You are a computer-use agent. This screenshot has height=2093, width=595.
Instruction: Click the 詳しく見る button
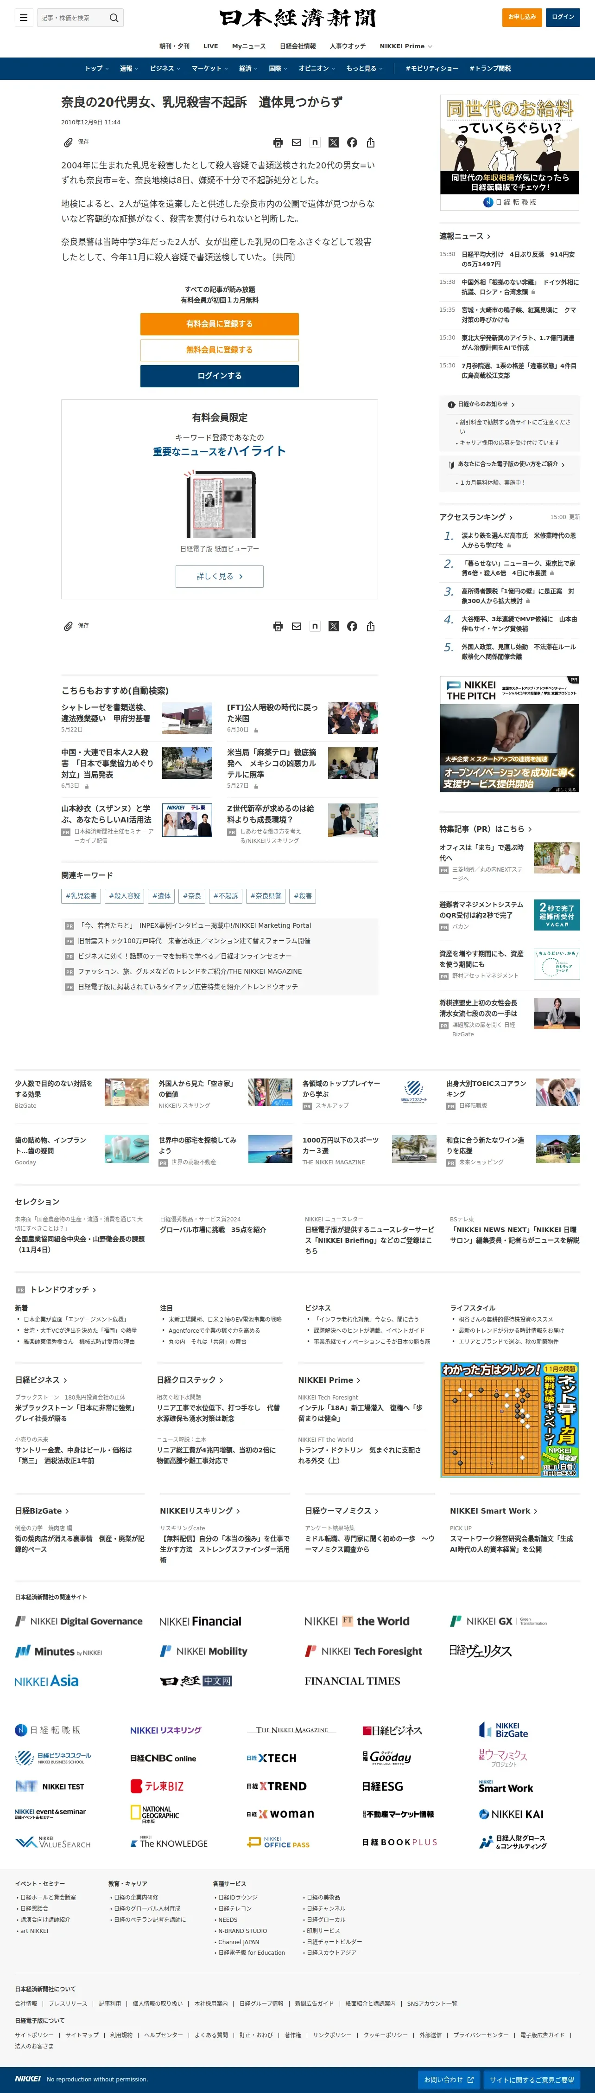click(219, 576)
